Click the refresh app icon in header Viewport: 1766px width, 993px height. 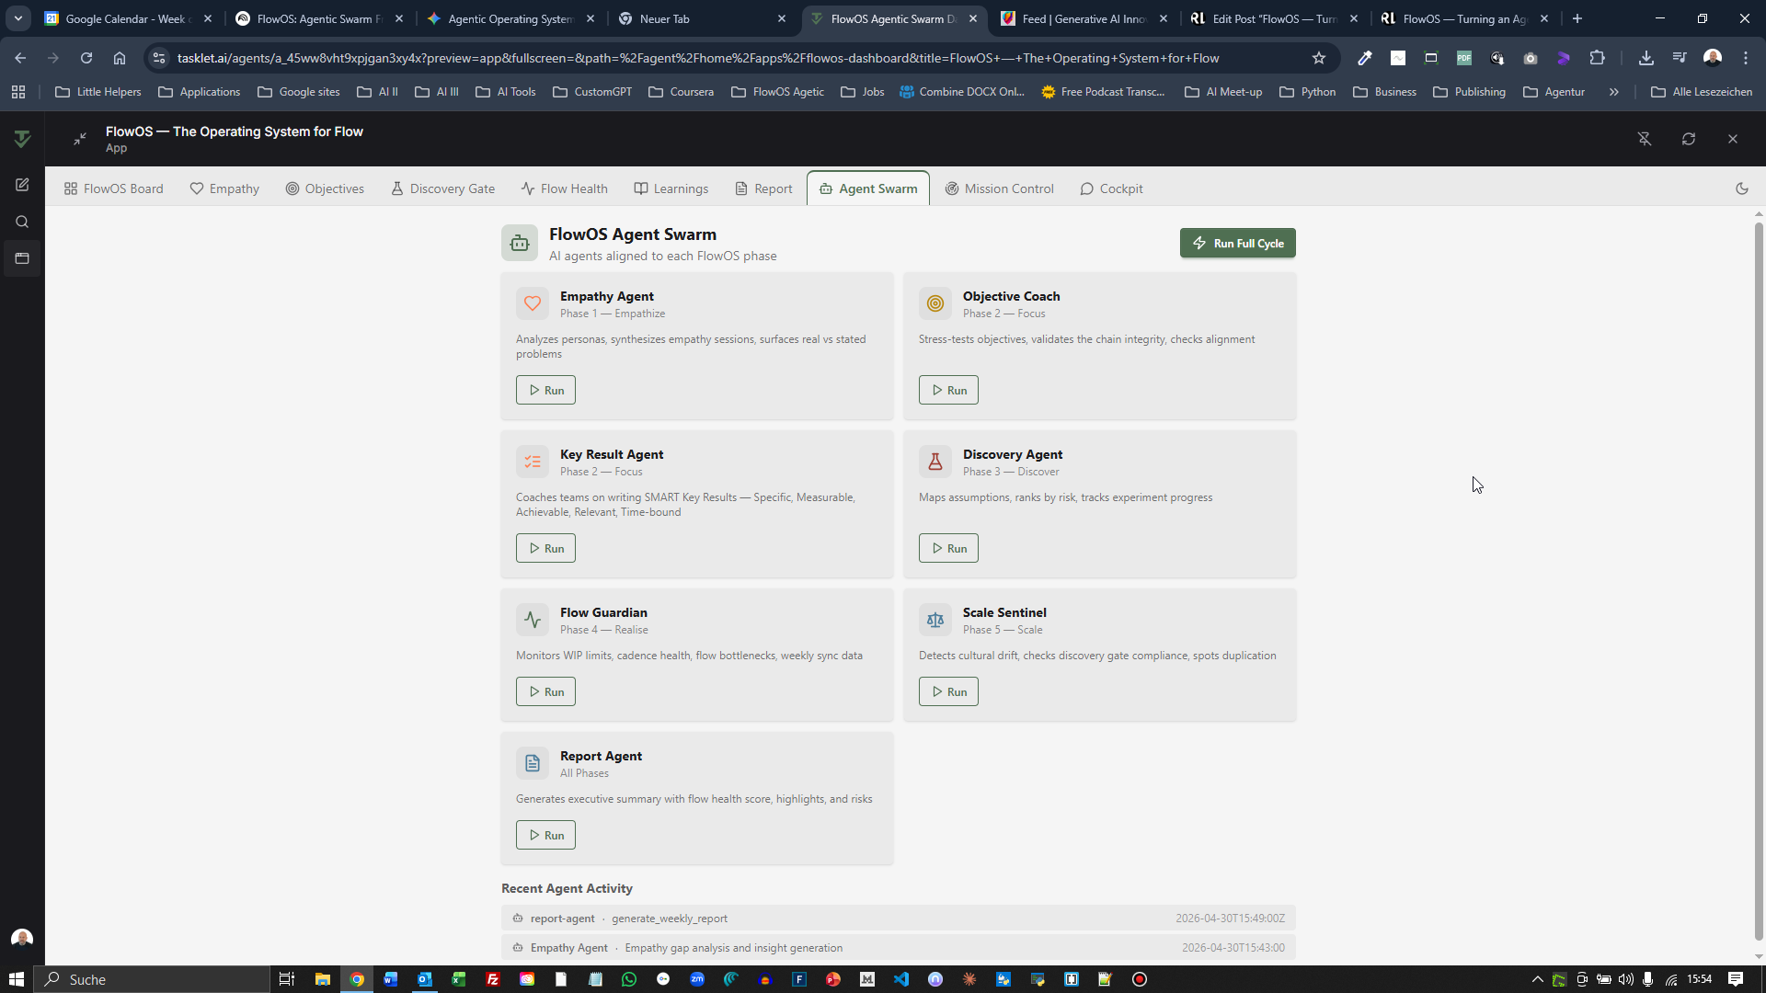tap(1689, 139)
